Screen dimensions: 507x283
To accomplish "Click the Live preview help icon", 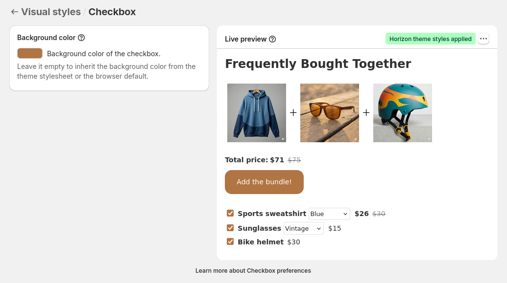I will tap(272, 39).
